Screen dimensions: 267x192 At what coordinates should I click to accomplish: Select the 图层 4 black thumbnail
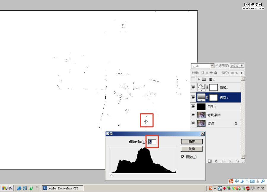coord(201,107)
